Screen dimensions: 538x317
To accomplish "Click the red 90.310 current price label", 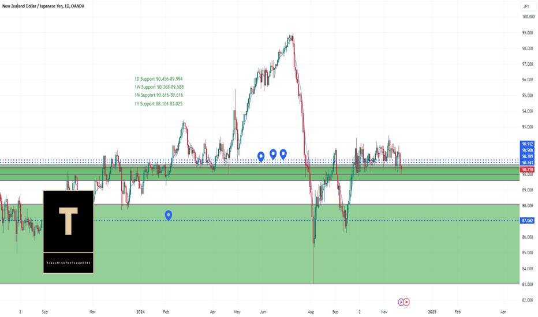I will pyautogui.click(x=528, y=169).
